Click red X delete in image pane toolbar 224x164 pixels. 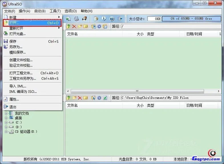[x=74, y=26]
